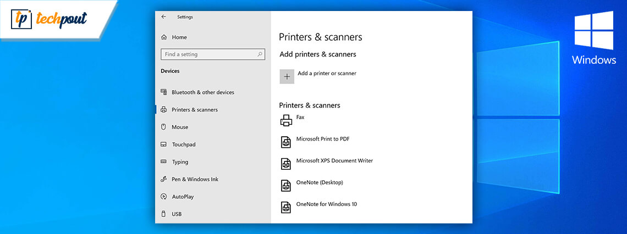Viewport: 627px width, 234px height.
Task: Open the USB settings page
Action: coord(177,214)
